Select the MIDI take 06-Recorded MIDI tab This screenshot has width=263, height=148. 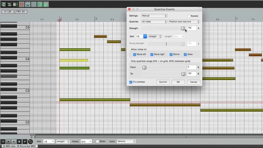pyautogui.click(x=19, y=146)
